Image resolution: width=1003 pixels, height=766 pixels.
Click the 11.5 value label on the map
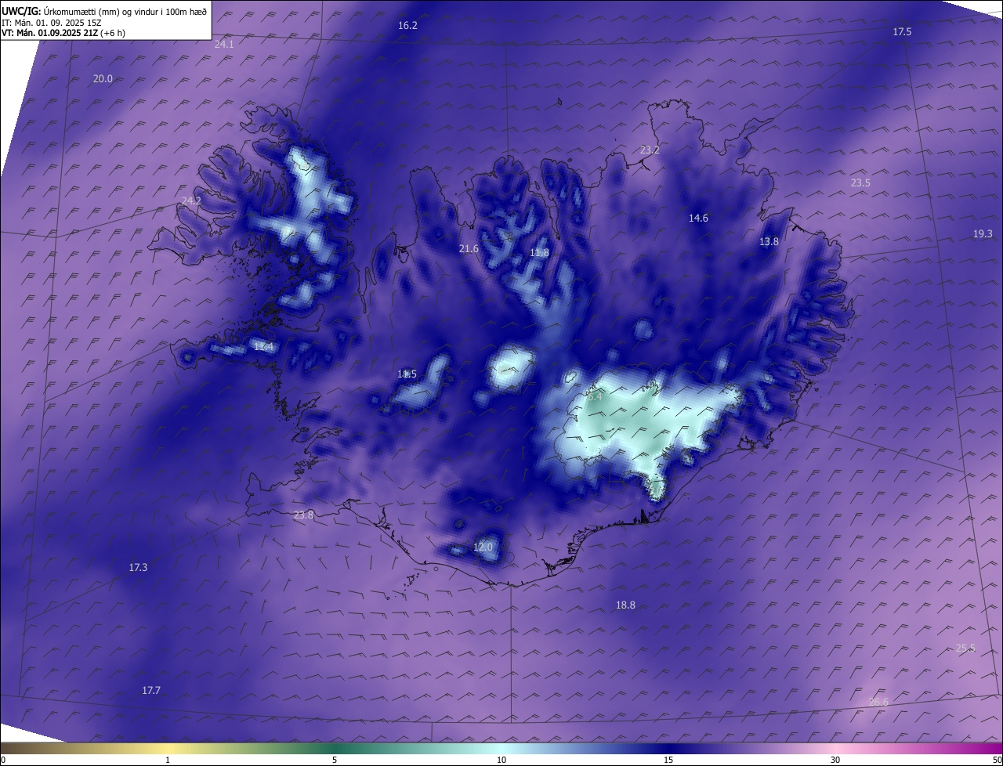[407, 374]
